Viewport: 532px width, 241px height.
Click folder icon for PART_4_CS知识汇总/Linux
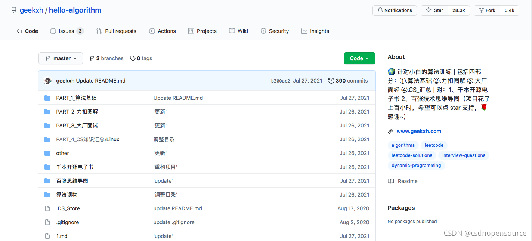[x=47, y=139]
